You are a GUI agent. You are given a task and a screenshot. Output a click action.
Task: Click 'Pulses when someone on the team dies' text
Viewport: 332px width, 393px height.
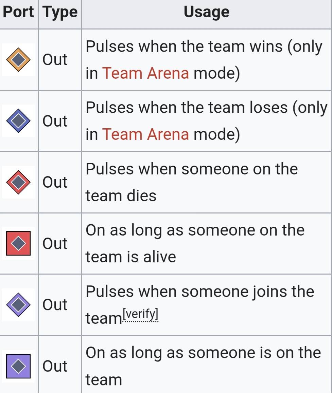(192, 182)
